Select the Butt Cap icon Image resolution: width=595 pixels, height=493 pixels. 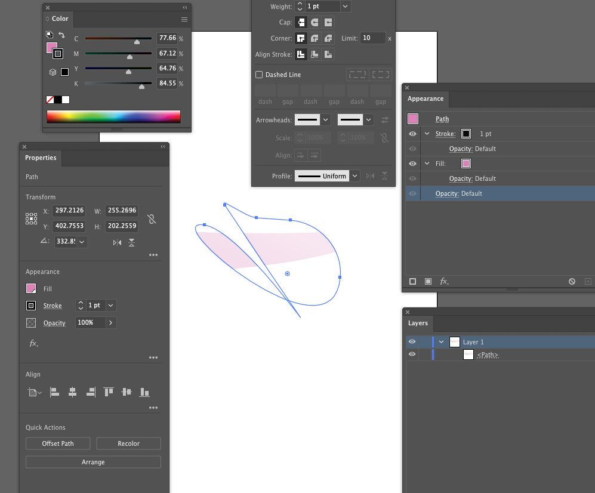pos(301,23)
